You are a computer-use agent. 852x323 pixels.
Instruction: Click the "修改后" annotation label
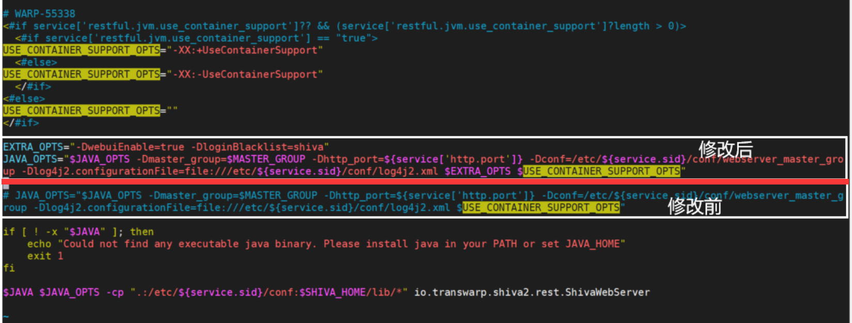[x=725, y=149]
